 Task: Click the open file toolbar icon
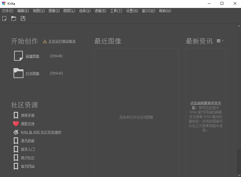point(14,18)
